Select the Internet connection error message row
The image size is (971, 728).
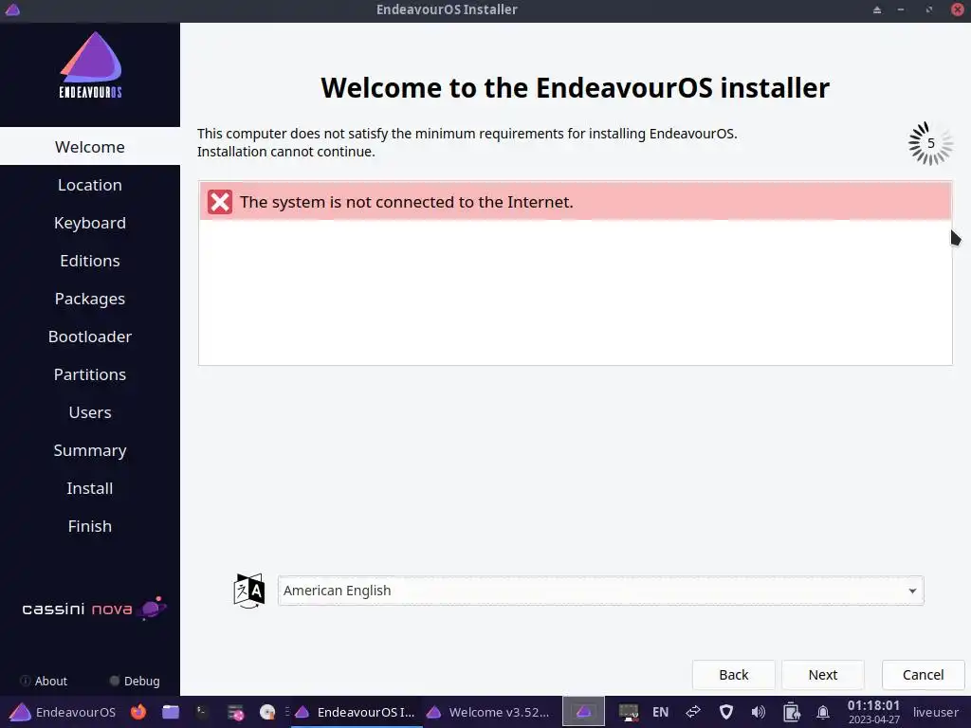(x=576, y=201)
